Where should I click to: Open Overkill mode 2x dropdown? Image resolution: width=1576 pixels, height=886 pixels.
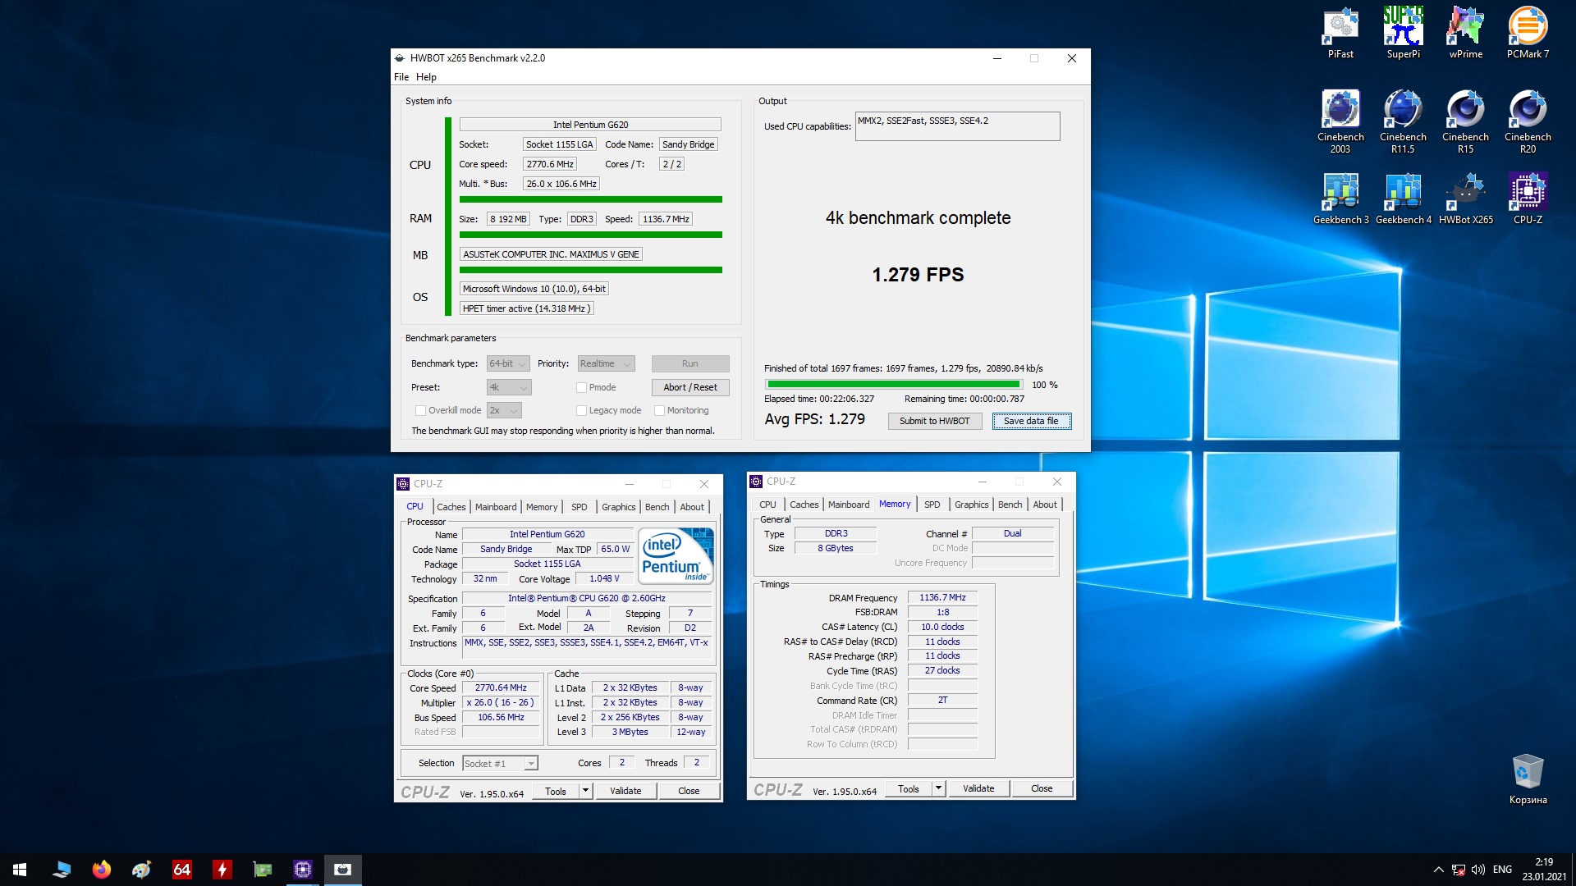(x=504, y=410)
